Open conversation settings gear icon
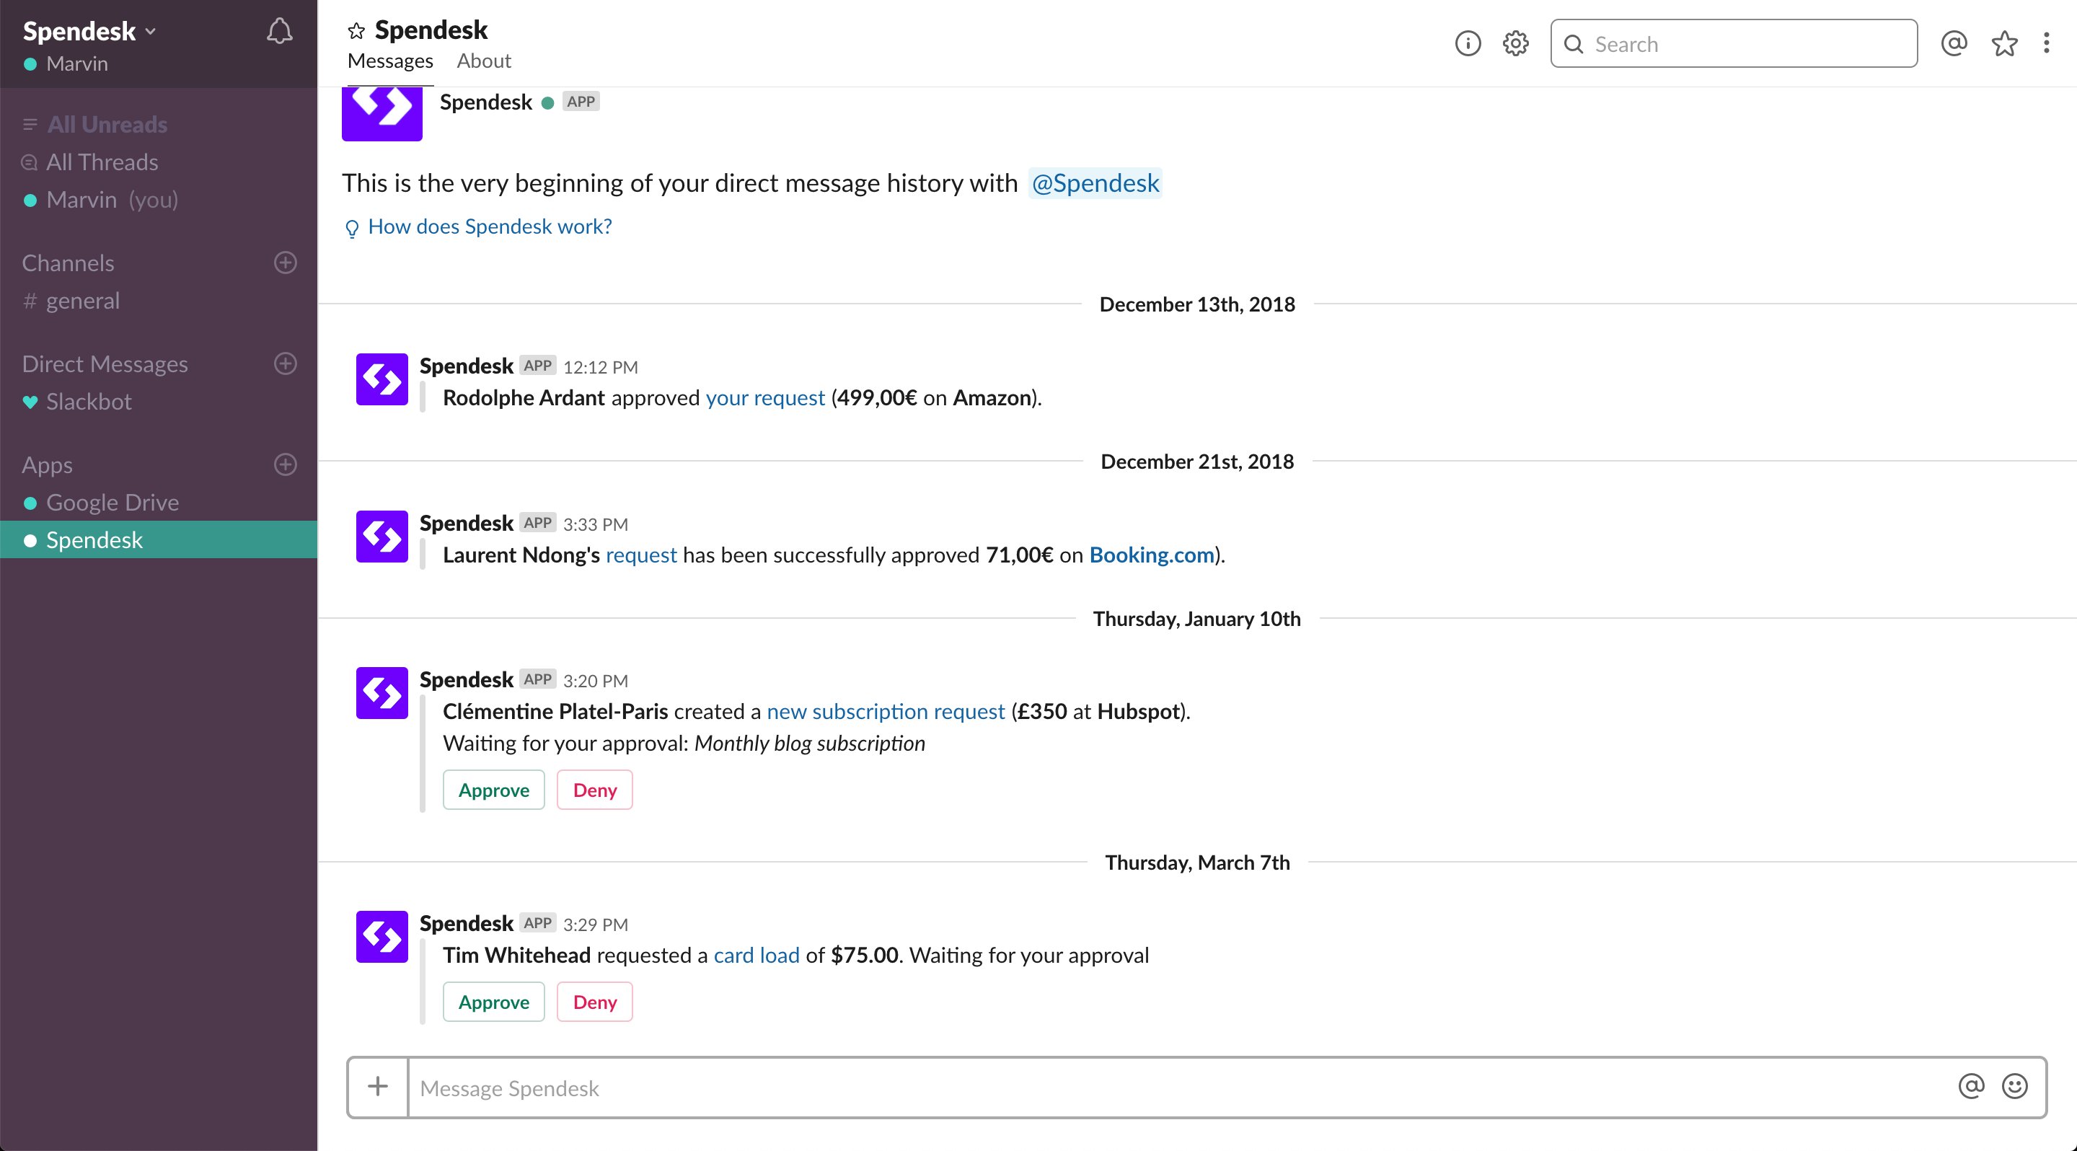 click(x=1515, y=43)
